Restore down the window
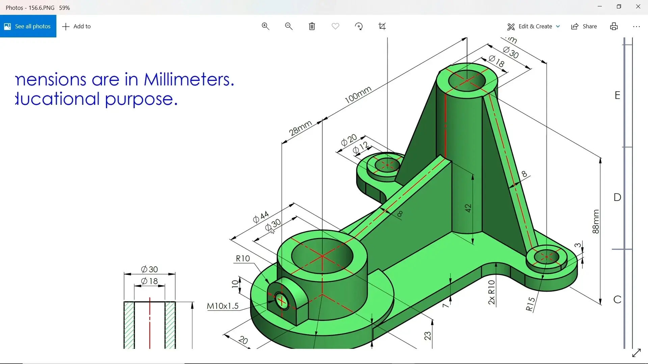 coord(619,6)
